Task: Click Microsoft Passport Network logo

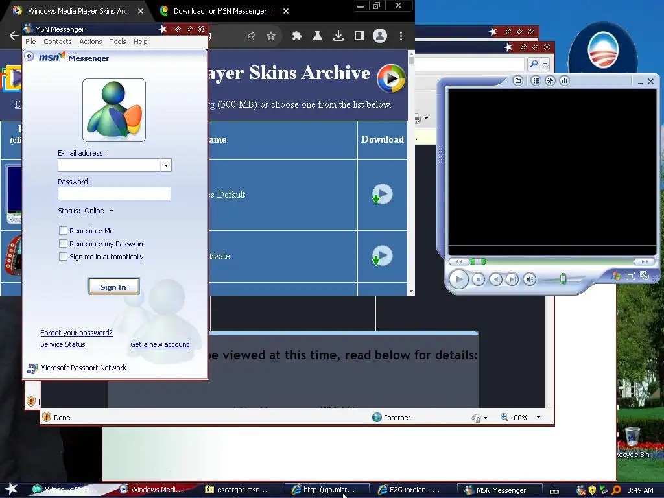Action: (x=32, y=368)
